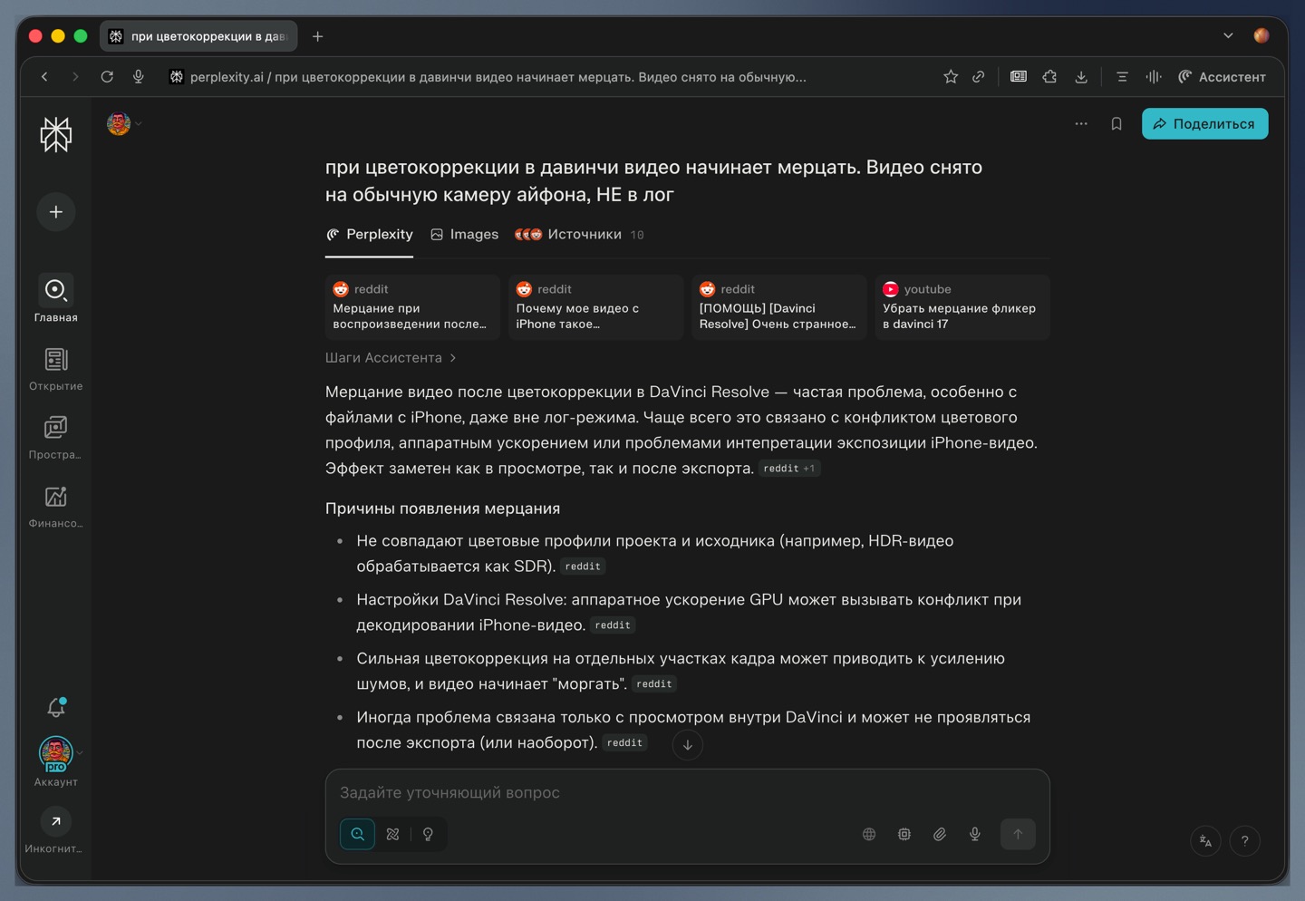Click the microphone icon beside the address bar
Viewport: 1305px width, 901px height.
(x=139, y=77)
